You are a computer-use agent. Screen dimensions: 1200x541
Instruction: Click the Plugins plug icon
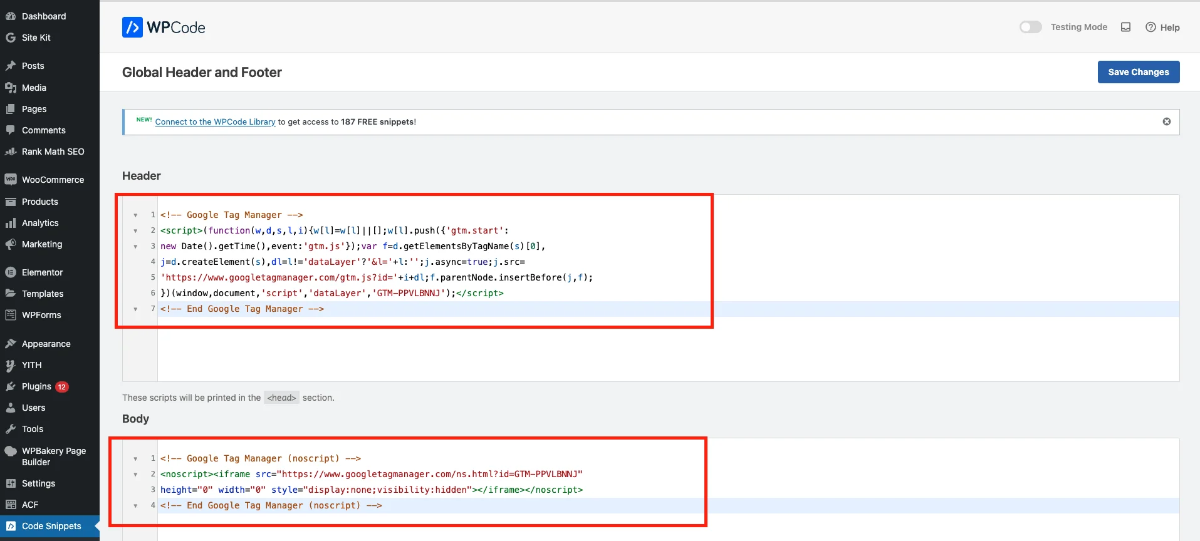tap(11, 386)
